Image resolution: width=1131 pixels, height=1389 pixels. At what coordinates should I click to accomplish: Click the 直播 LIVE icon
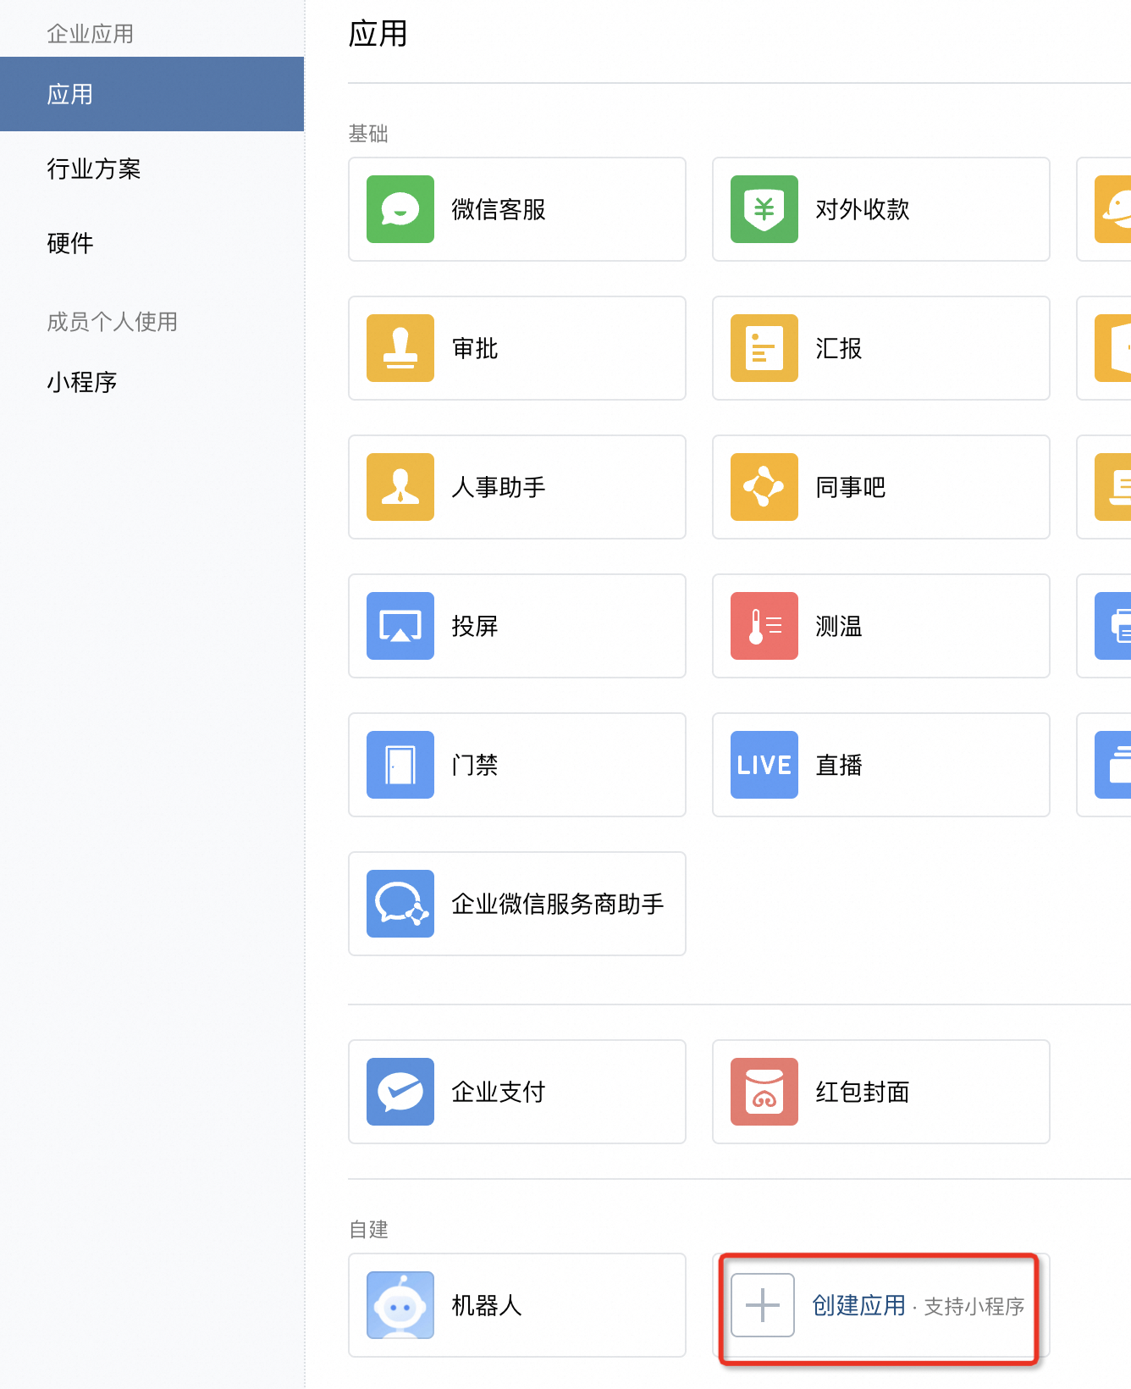[x=764, y=765]
